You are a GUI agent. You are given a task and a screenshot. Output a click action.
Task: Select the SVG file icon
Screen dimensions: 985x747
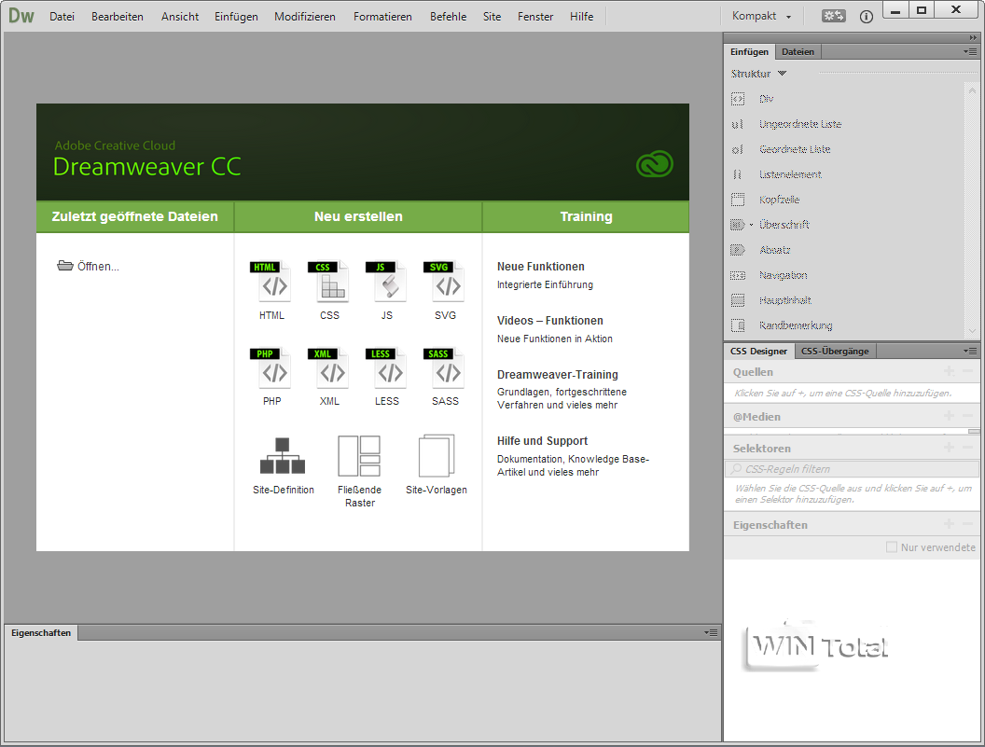(x=445, y=283)
